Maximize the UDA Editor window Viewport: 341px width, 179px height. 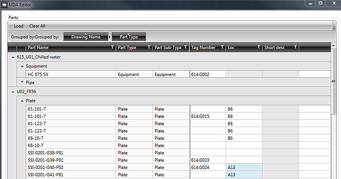321,3
